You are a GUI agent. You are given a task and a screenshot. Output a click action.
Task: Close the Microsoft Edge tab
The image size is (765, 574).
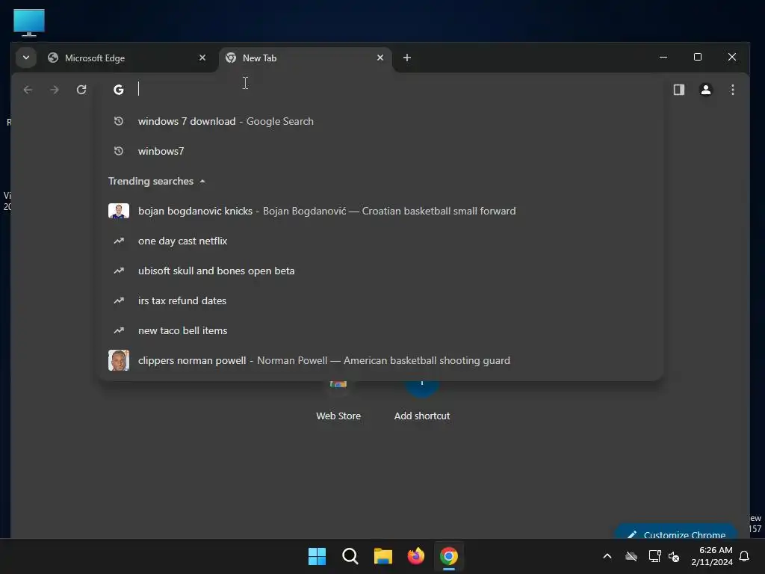point(202,58)
